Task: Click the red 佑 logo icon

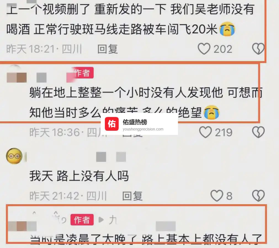Action: coord(111,124)
